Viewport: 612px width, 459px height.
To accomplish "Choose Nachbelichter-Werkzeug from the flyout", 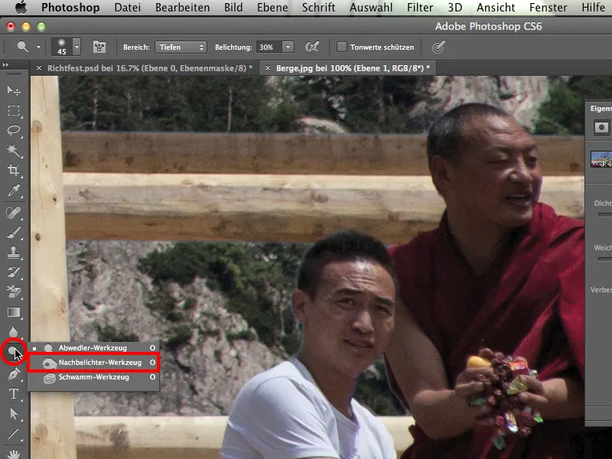I will [93, 363].
